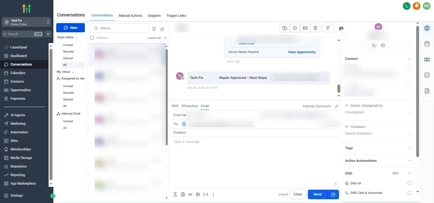The height and width of the screenshot is (203, 434).
Task: Open the document notes icon in right rail
Action: [427, 91]
